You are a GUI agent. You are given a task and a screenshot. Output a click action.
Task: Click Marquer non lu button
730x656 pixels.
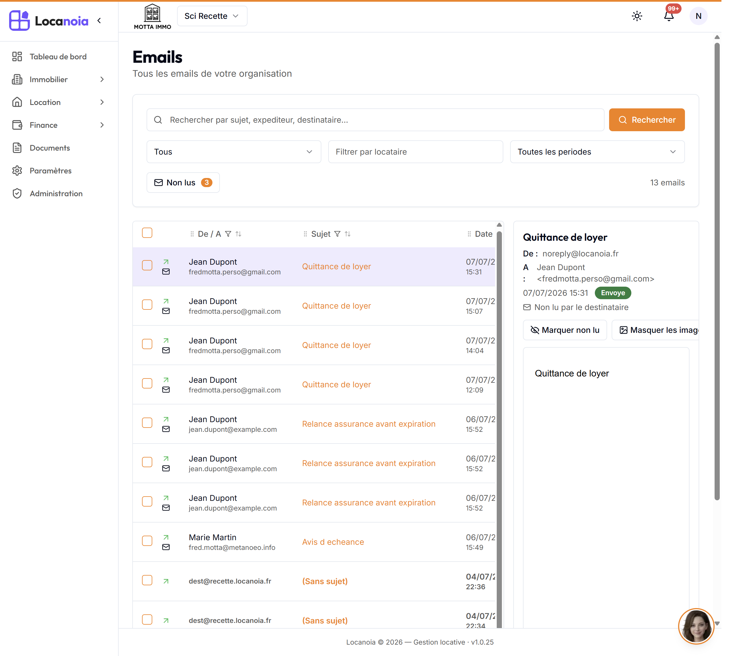(x=565, y=330)
